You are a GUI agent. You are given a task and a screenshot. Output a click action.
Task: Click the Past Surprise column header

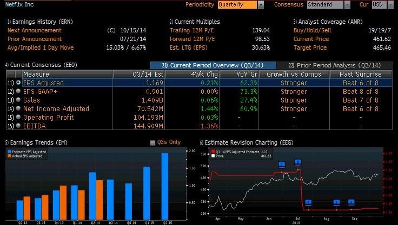[361, 74]
